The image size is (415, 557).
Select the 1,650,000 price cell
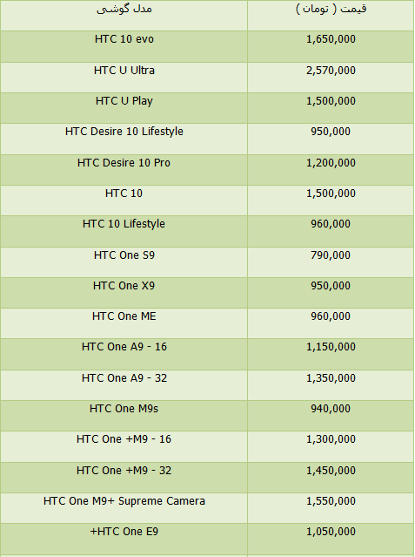(x=331, y=46)
